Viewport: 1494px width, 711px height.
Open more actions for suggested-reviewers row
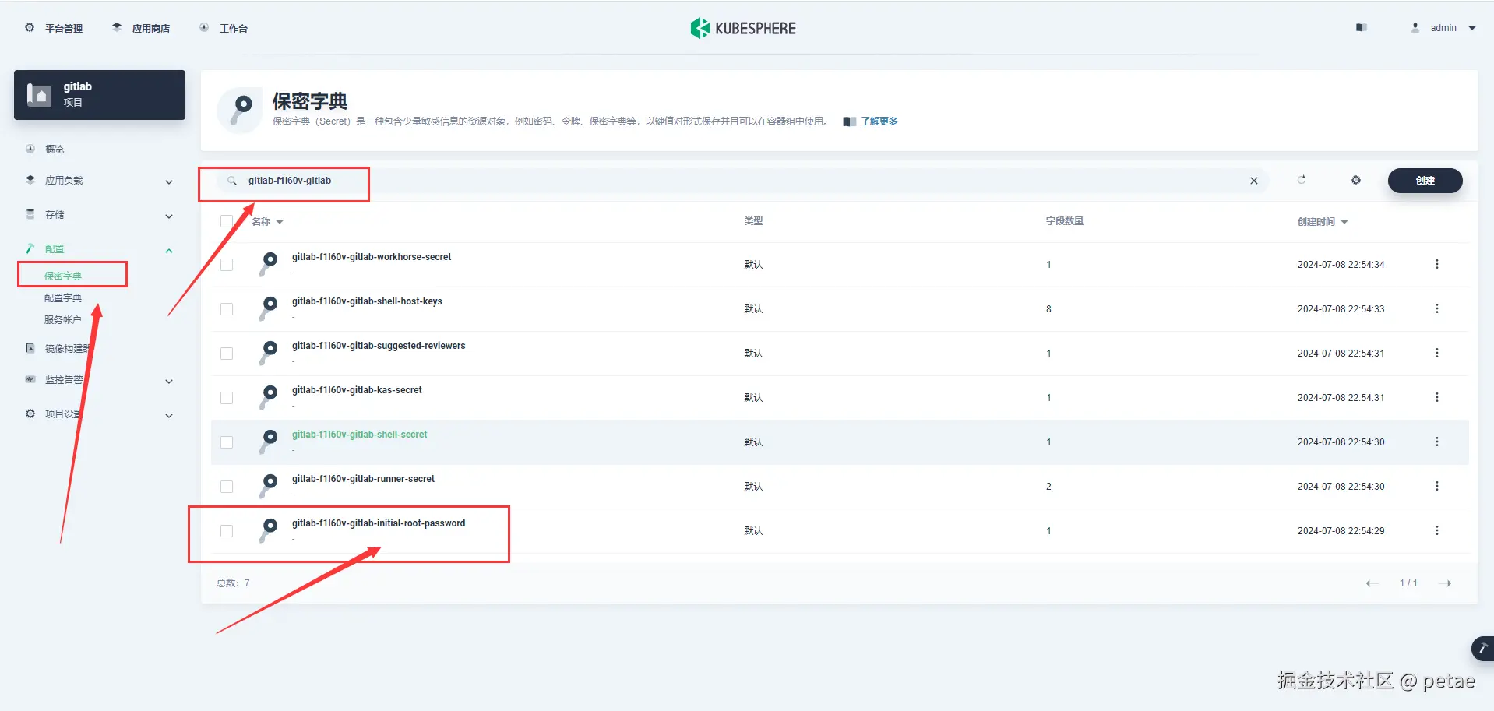point(1437,354)
